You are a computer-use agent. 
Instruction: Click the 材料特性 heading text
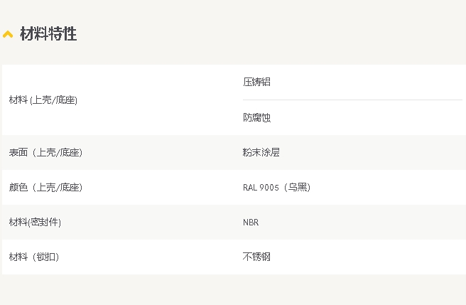(x=48, y=34)
